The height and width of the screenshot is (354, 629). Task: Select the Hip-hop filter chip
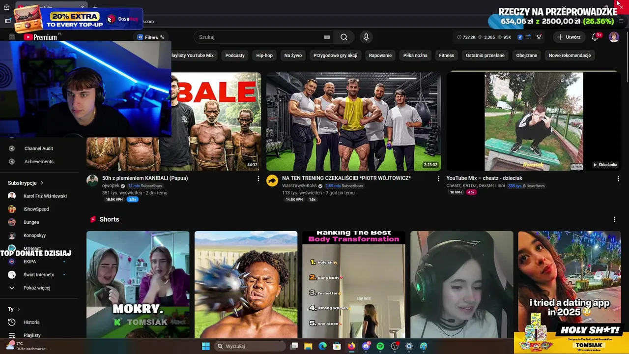click(264, 56)
